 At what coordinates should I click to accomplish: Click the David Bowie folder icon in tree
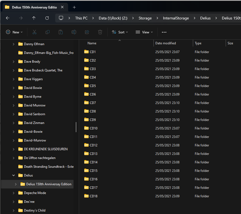(x=21, y=88)
